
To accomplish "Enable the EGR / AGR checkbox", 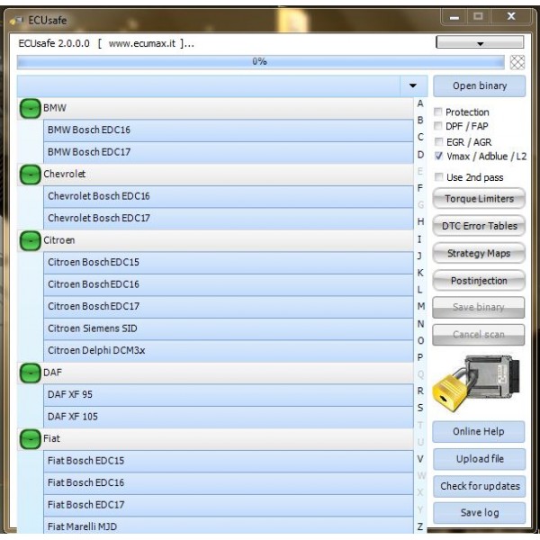I will pyautogui.click(x=438, y=141).
